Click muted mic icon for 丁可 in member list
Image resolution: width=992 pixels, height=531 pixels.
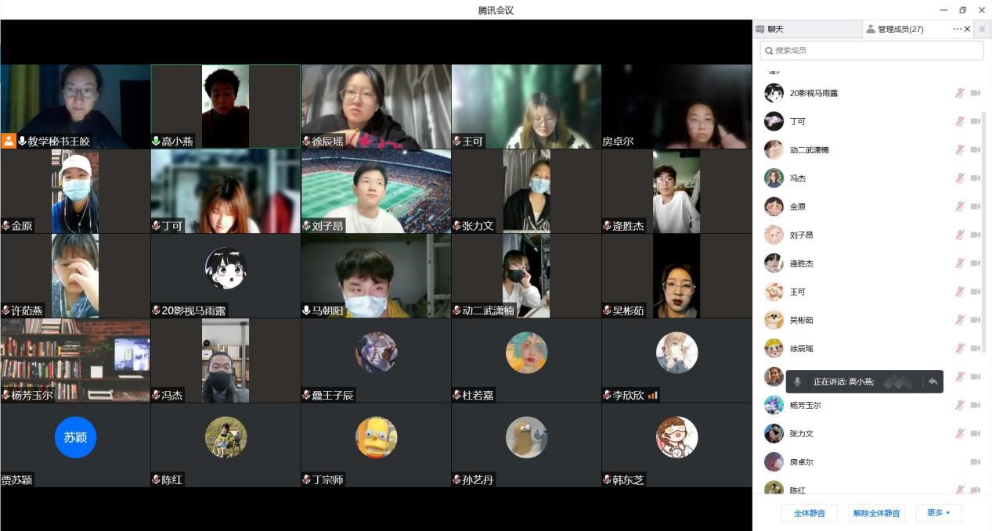(959, 121)
